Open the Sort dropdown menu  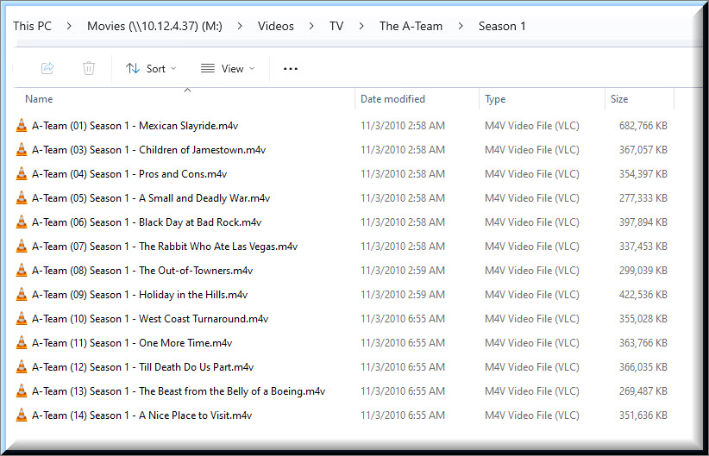click(151, 69)
